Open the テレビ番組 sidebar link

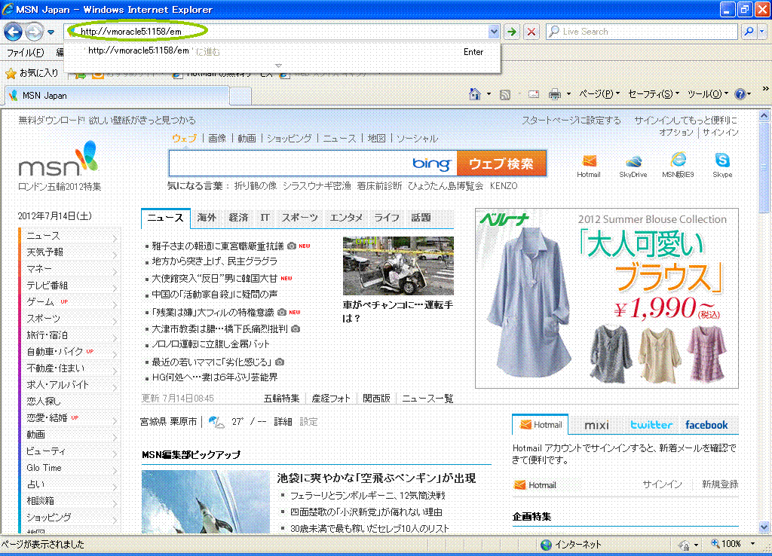coord(47,286)
